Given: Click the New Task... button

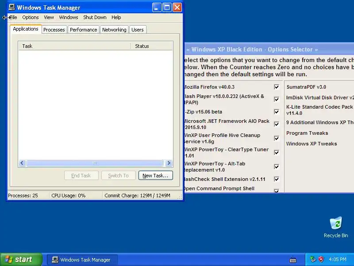Looking at the screenshot, I should click(156, 176).
